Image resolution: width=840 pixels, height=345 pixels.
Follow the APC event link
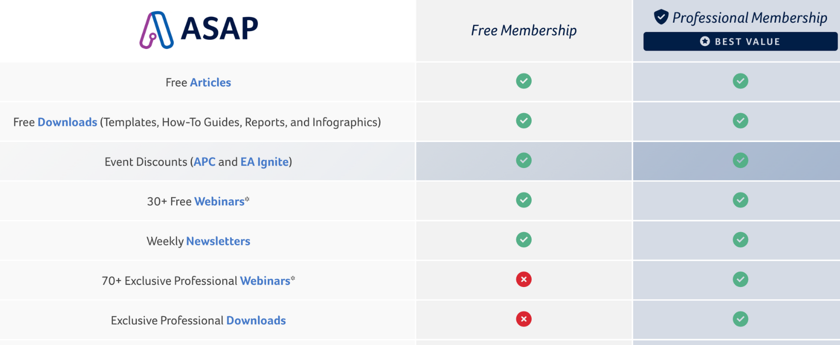pyautogui.click(x=204, y=162)
